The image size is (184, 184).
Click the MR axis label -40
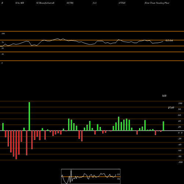coord(180,145)
